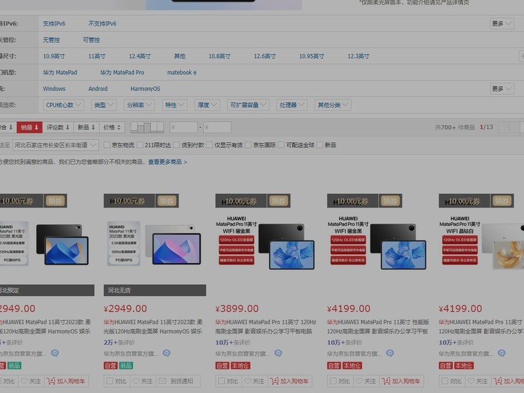Check the 211限时达 filter

(140, 145)
